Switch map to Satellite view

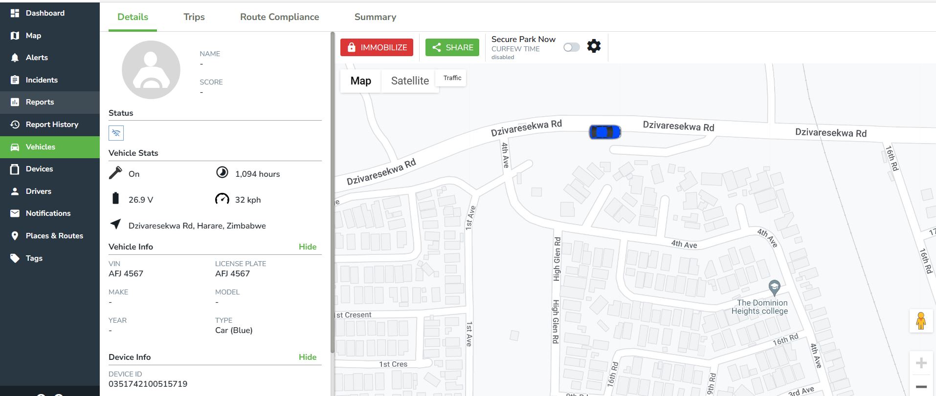(x=409, y=81)
